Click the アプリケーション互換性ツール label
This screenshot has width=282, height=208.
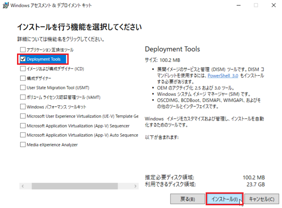pyautogui.click(x=50, y=50)
